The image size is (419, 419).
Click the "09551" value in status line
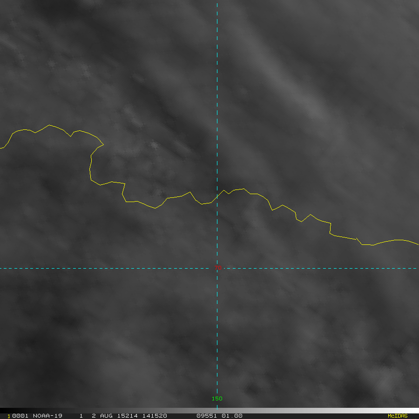point(207,416)
